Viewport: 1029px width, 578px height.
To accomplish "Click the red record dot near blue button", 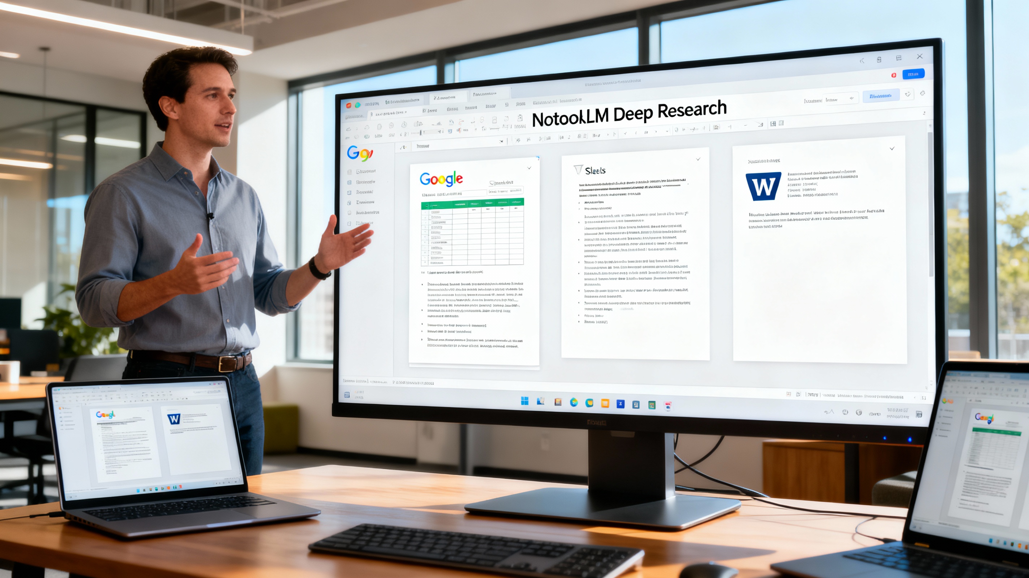I will [x=894, y=75].
